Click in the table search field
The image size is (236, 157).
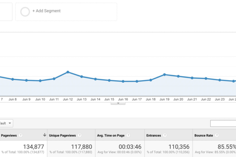point(223,123)
